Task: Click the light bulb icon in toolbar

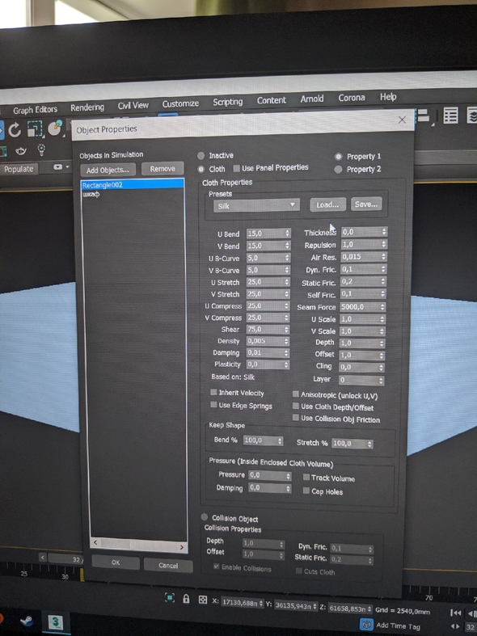Action: pos(41,150)
